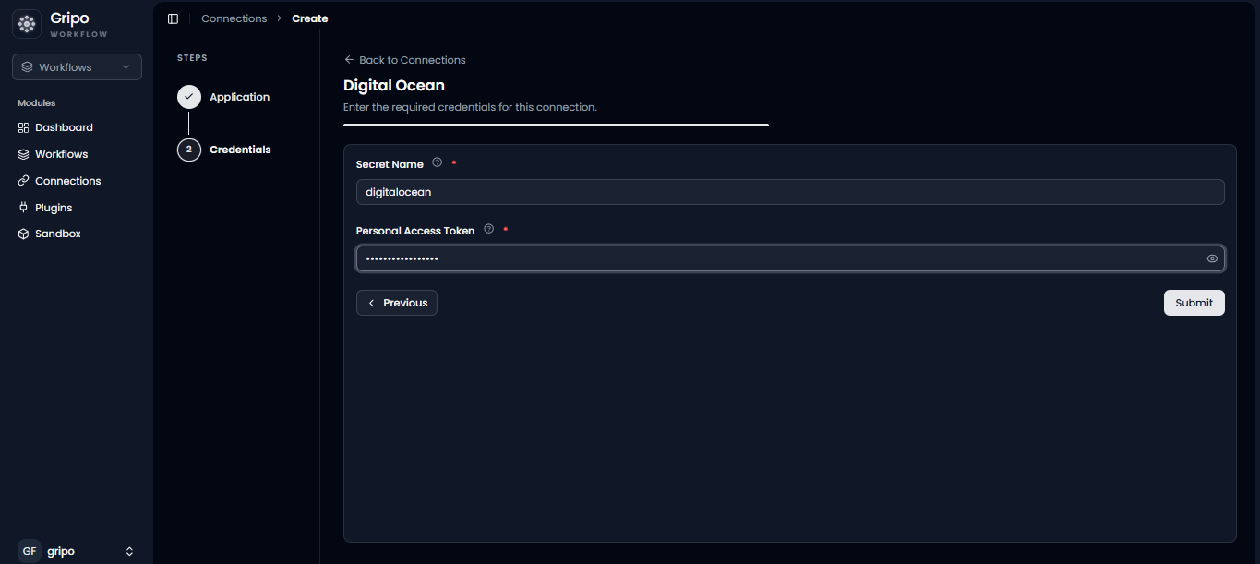Click the Previous button
The image size is (1260, 564).
pos(397,303)
